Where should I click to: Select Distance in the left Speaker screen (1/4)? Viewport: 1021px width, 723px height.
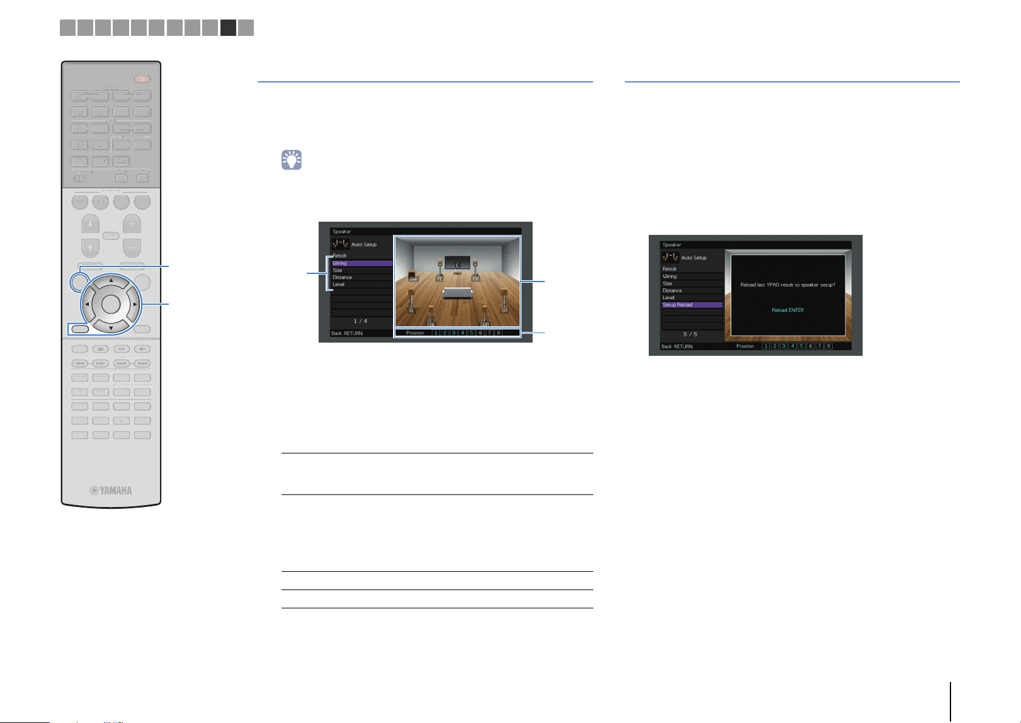click(362, 277)
